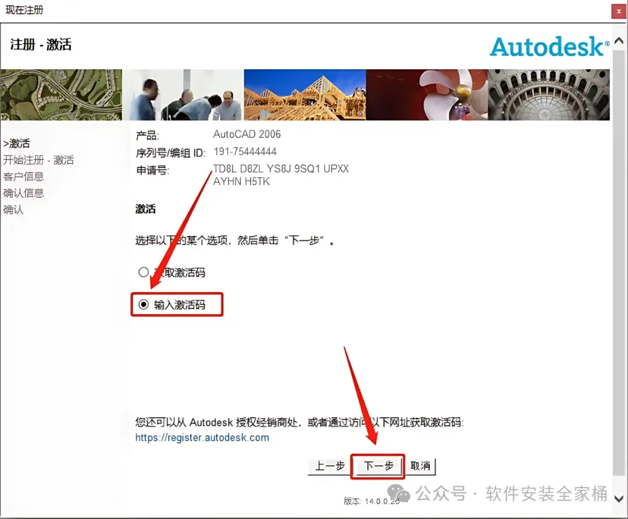Click the wooden roof frame banner image

(305, 95)
